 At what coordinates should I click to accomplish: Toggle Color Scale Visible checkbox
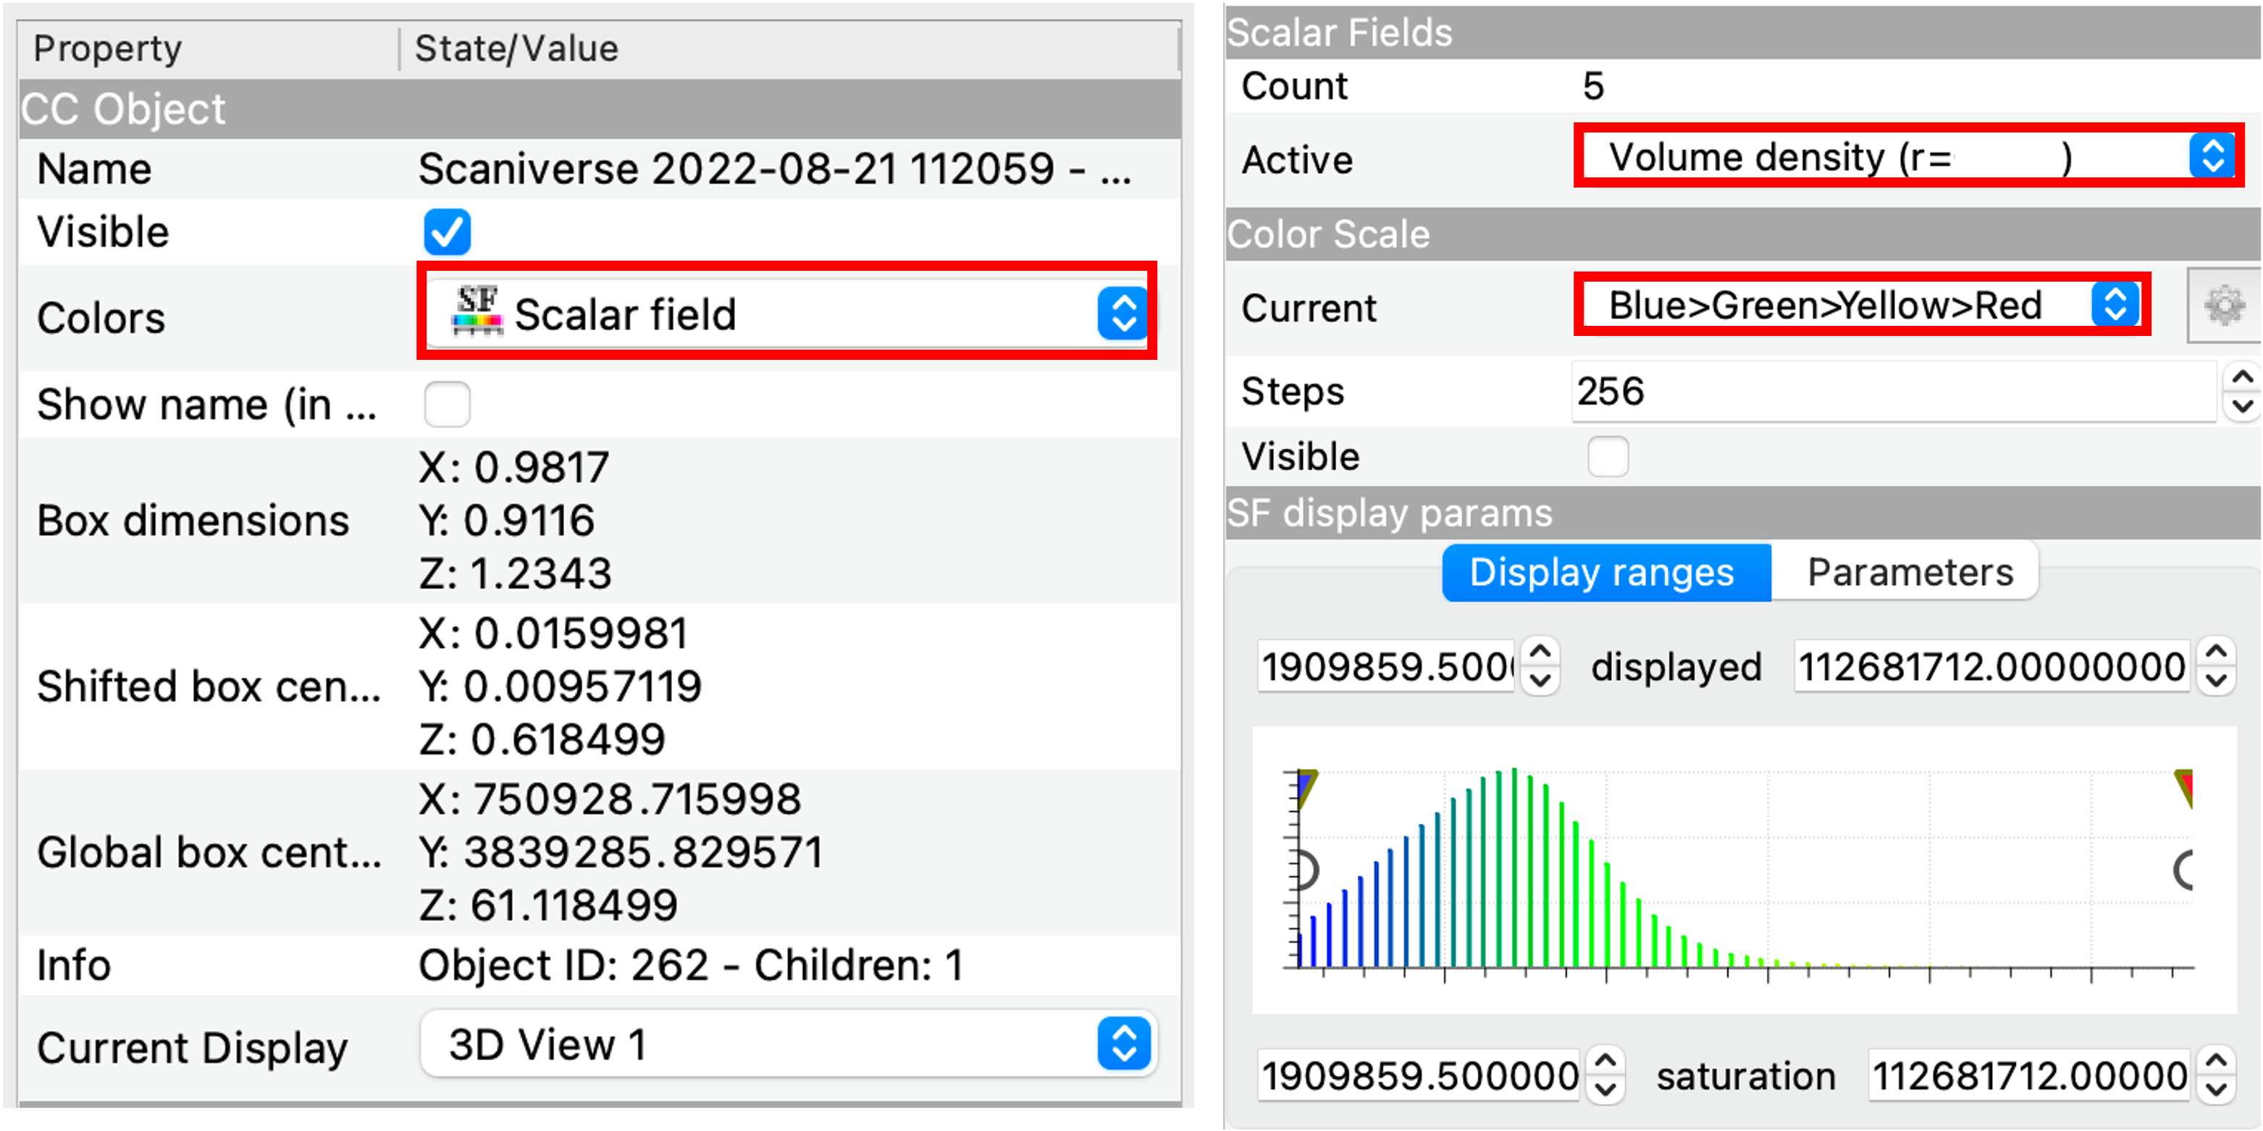coord(1608,457)
